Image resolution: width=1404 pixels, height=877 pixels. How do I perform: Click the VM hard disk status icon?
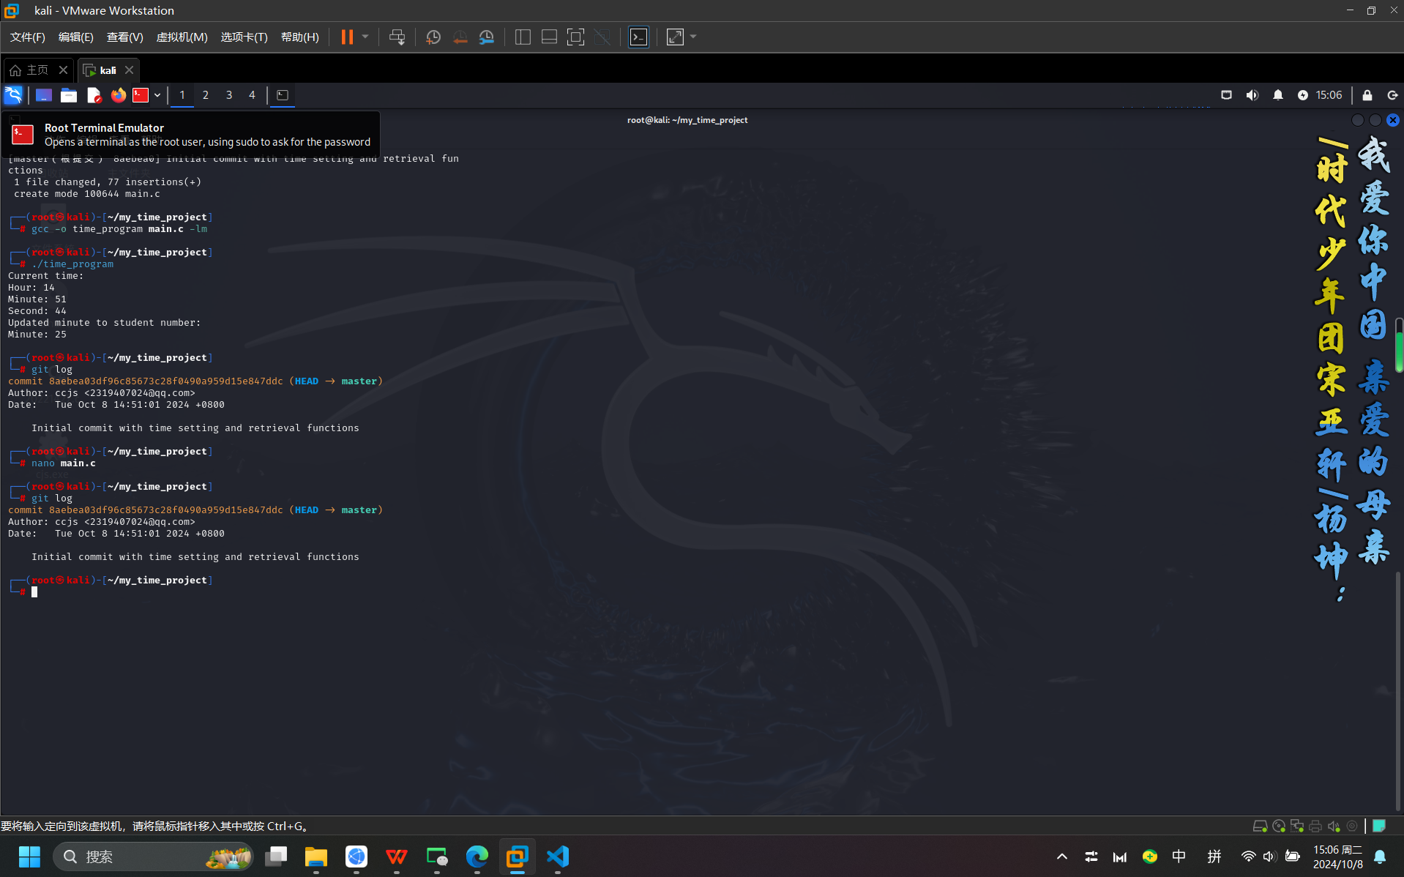click(x=1260, y=826)
